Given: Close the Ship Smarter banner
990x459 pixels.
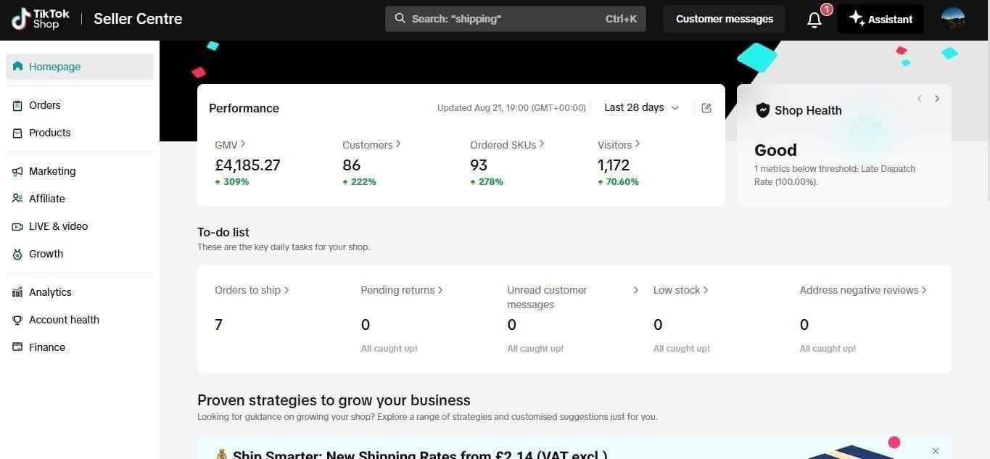Looking at the screenshot, I should [x=935, y=451].
